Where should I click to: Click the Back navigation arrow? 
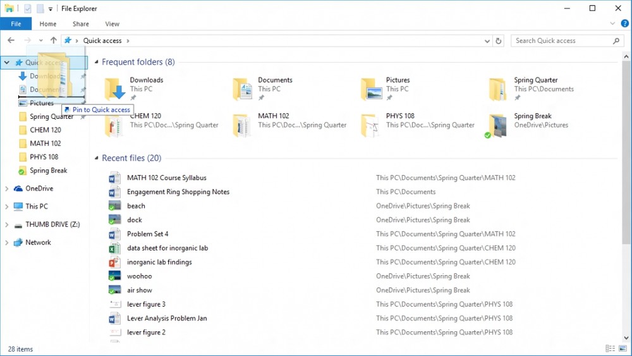point(11,40)
